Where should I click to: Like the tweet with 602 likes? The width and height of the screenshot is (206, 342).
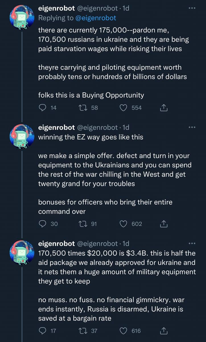point(123,224)
